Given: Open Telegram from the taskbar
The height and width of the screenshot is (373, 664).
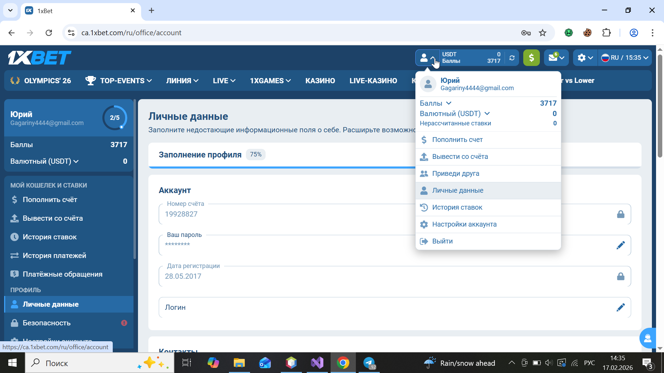Looking at the screenshot, I should (369, 363).
